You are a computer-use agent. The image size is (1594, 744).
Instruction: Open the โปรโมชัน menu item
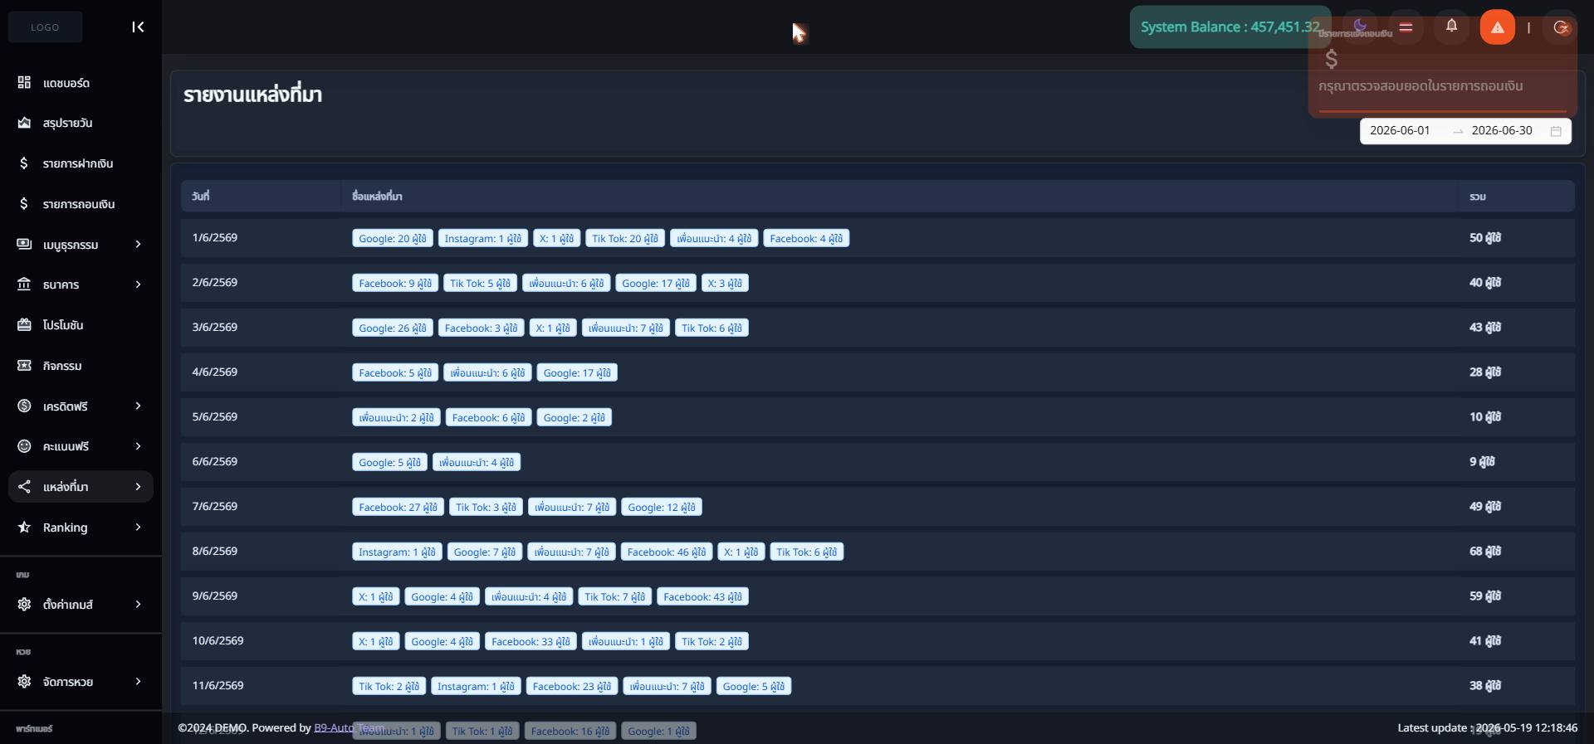tap(81, 325)
